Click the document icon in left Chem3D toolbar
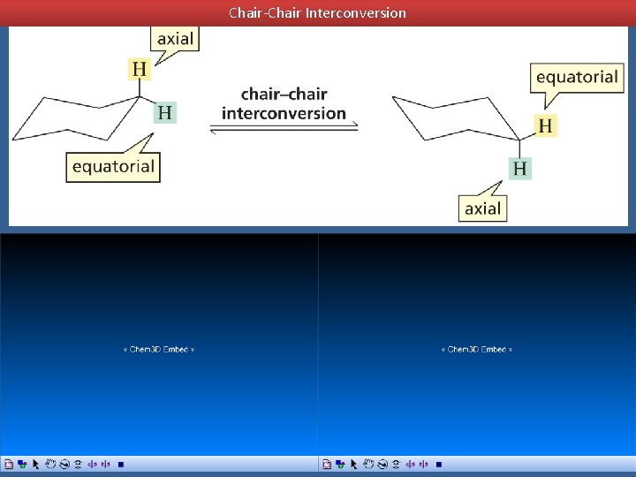The width and height of the screenshot is (636, 477). pos(9,464)
